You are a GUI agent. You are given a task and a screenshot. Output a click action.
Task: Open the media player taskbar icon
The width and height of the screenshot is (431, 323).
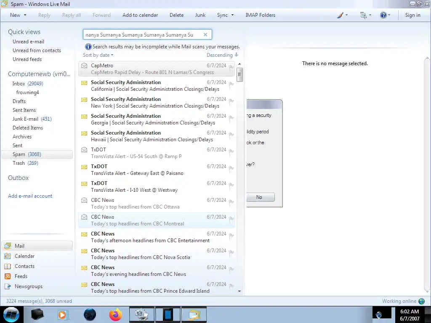click(63, 315)
